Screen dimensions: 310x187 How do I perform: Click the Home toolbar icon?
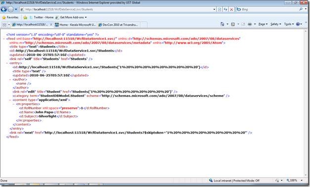[222, 24]
